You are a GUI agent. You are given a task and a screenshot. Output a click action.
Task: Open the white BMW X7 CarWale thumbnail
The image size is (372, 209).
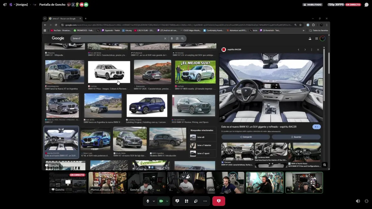pyautogui.click(x=109, y=72)
